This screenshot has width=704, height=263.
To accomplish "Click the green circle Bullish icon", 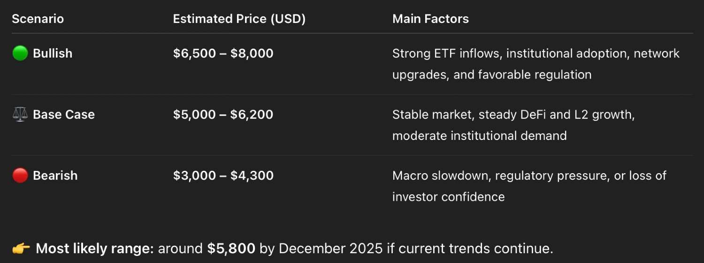I will click(20, 53).
